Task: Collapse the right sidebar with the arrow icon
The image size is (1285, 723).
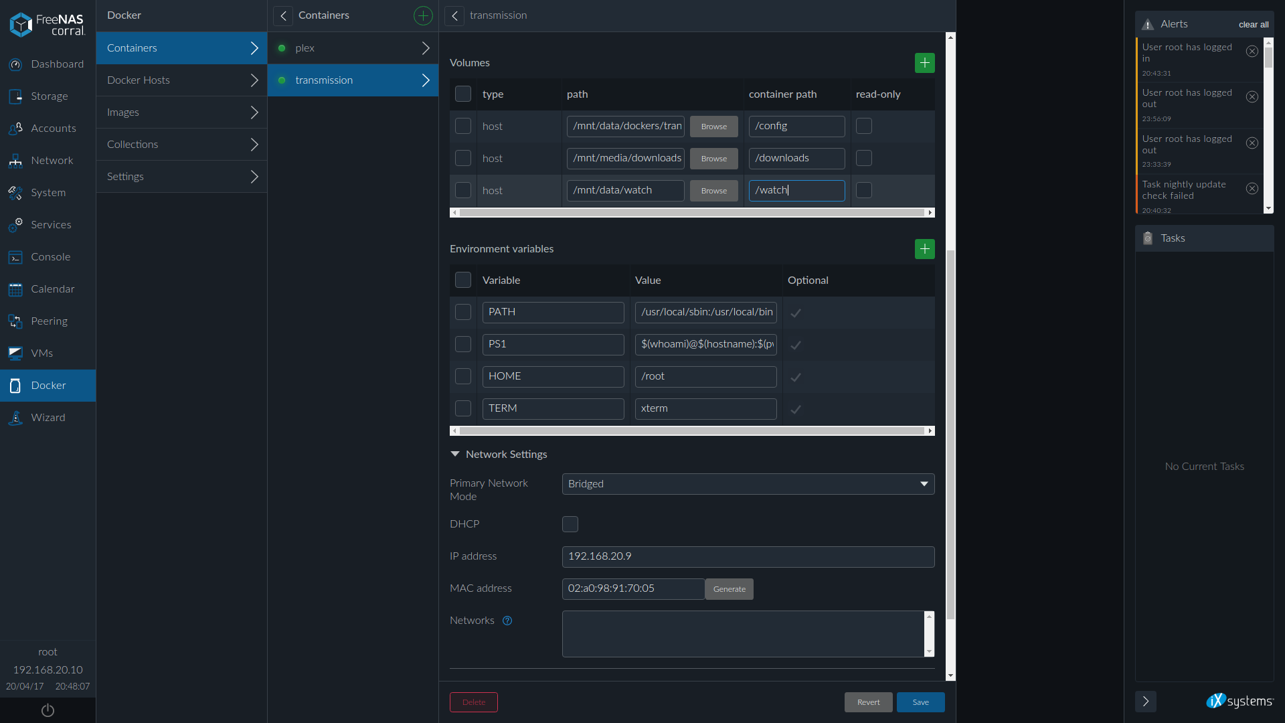Action: [x=1145, y=701]
